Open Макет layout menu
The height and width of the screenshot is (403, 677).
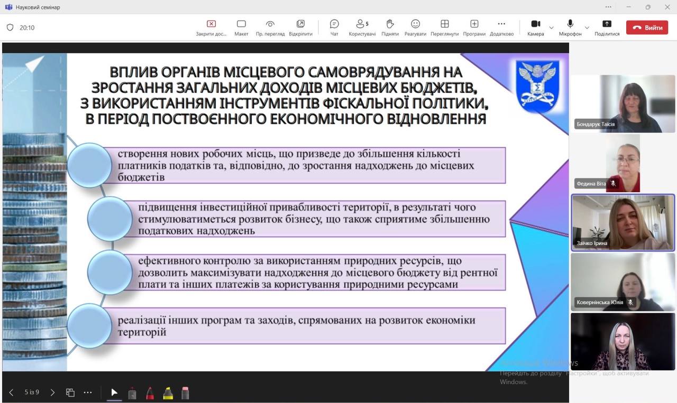click(x=241, y=27)
